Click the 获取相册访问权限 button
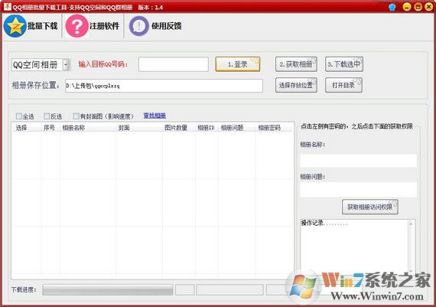The image size is (436, 307). click(369, 207)
